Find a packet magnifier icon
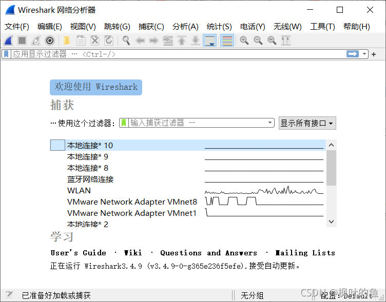This screenshot has height=302, width=386. click(126, 41)
